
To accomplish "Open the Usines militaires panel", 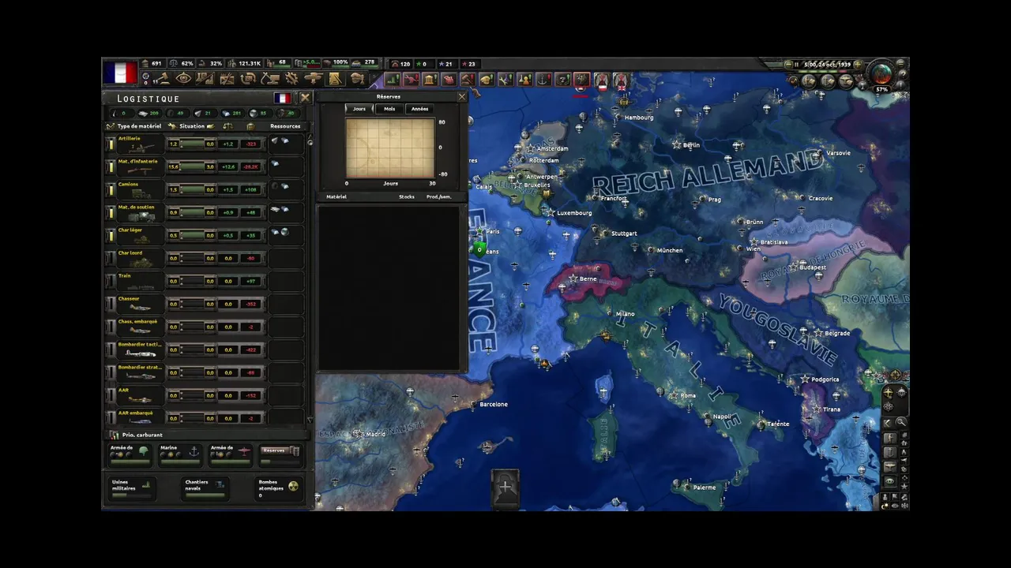I will [132, 488].
